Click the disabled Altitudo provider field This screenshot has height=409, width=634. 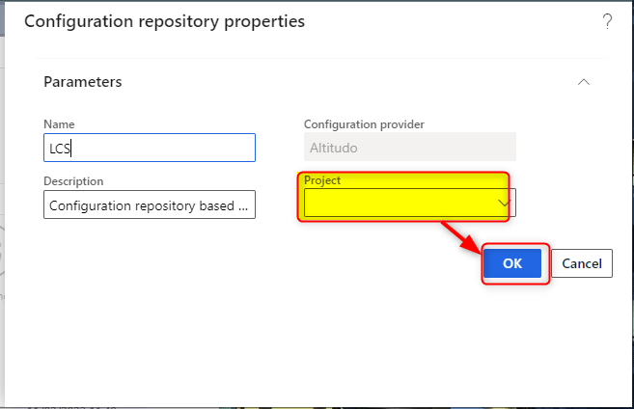pyautogui.click(x=409, y=147)
